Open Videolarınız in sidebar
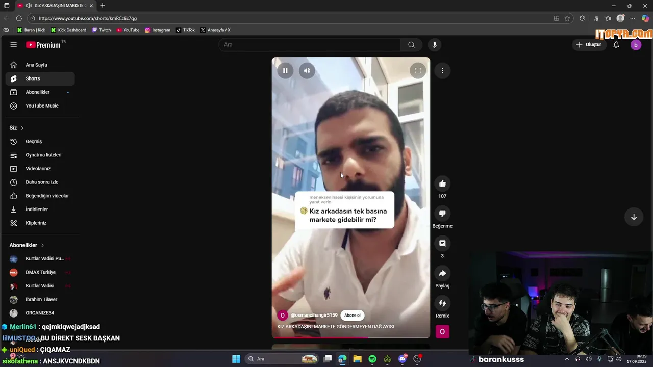 pyautogui.click(x=40, y=169)
